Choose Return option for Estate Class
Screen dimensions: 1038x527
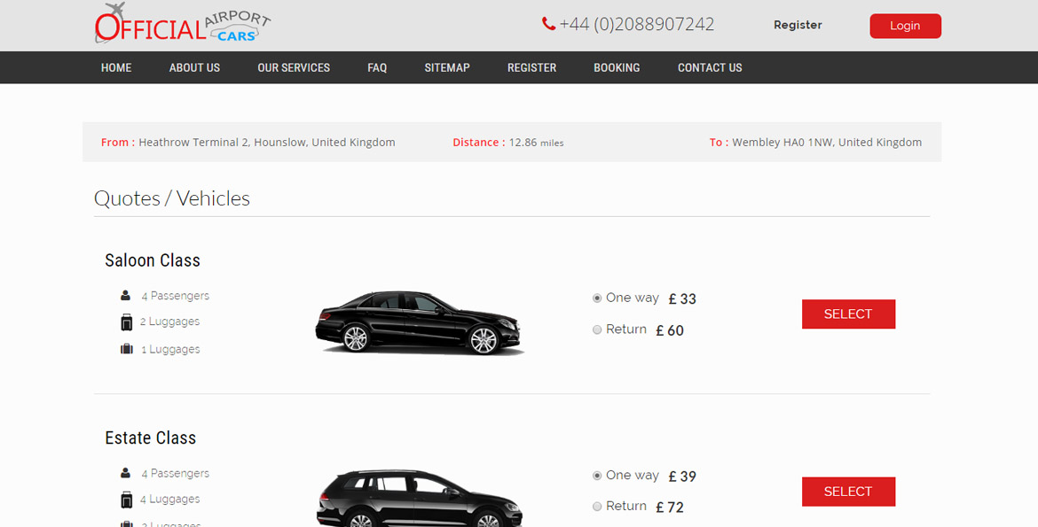597,507
